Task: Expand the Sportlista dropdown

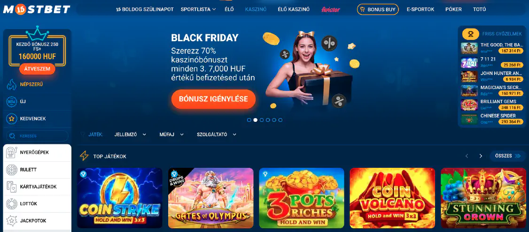Action: pos(198,9)
